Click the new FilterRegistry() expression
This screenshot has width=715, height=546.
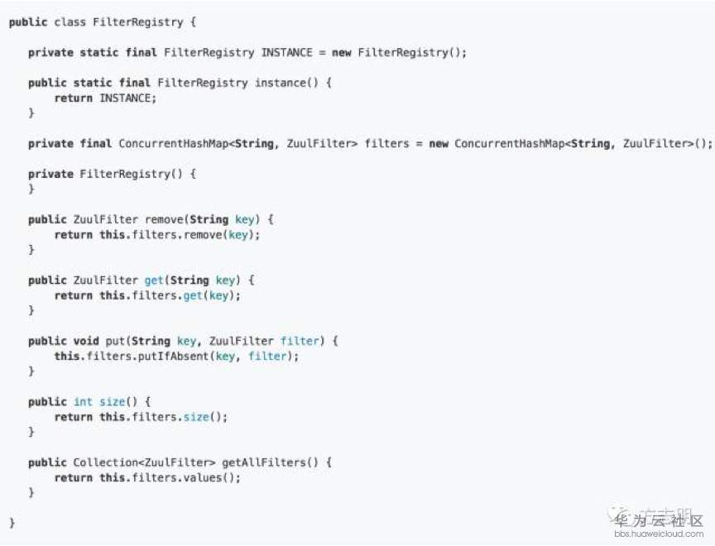point(399,52)
